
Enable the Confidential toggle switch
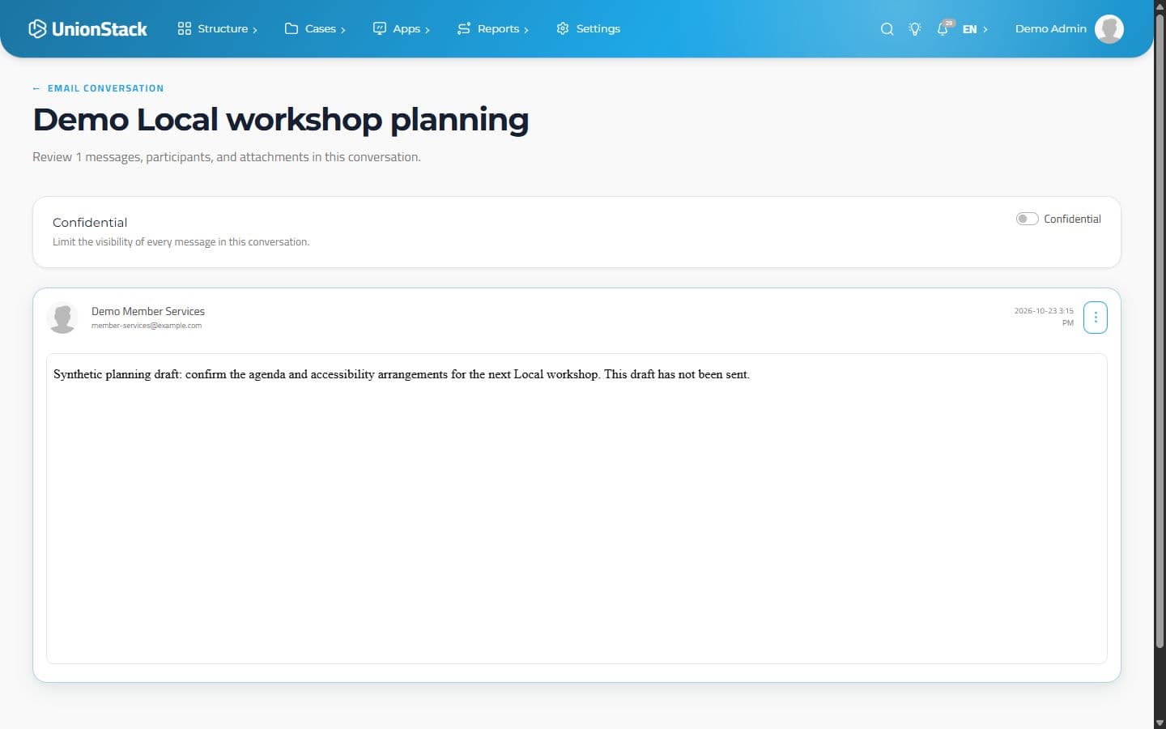[x=1027, y=219]
